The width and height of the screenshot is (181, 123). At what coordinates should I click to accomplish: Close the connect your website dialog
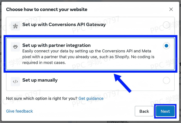click(x=171, y=9)
